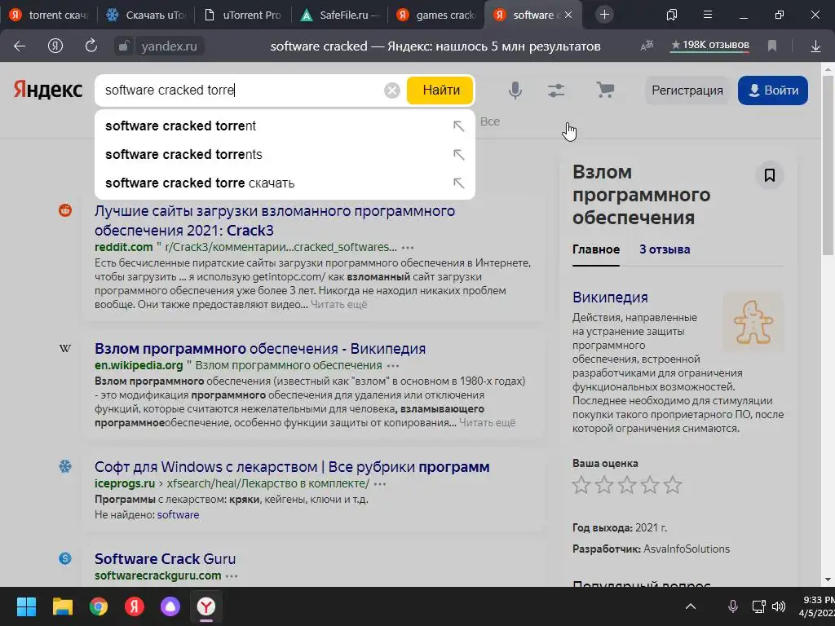Viewport: 835px width, 626px height.
Task: Show hidden tray icons chevron
Action: click(691, 606)
